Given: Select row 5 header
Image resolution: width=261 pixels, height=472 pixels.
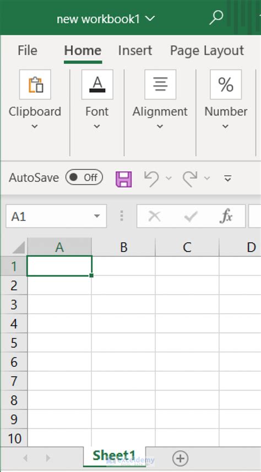Looking at the screenshot, I should coord(14,343).
